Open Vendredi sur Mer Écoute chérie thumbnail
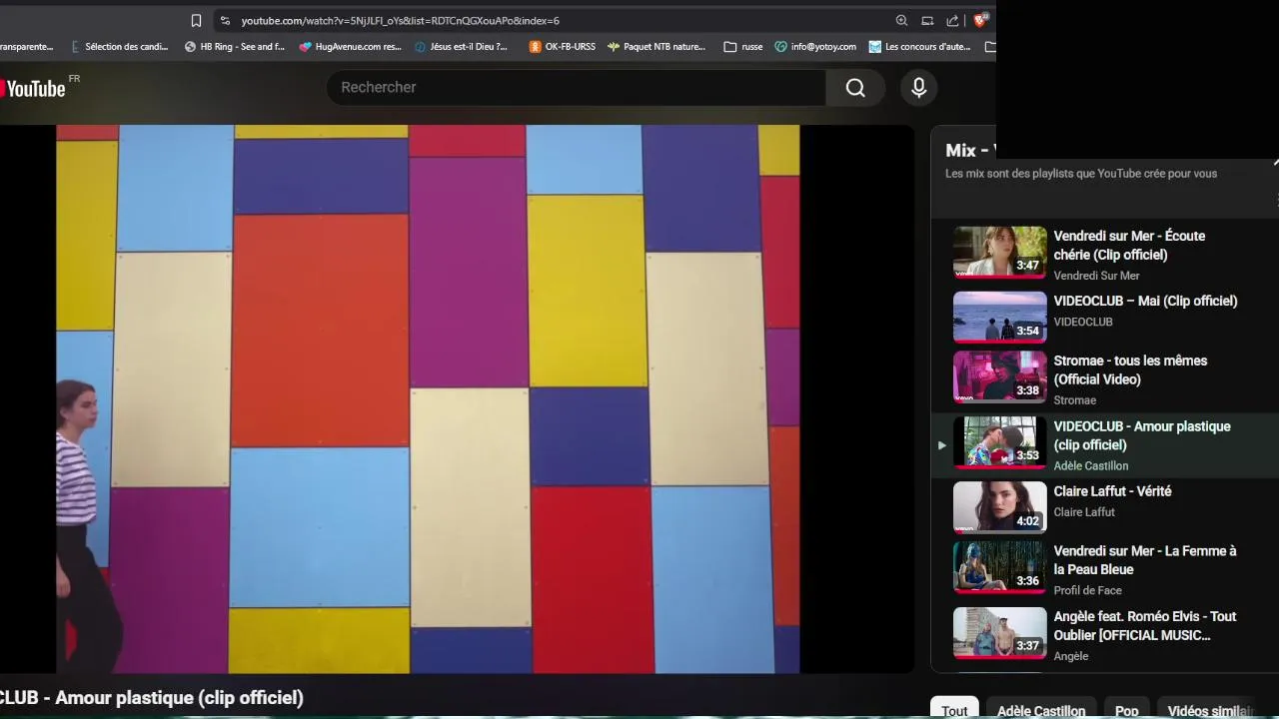 [999, 253]
